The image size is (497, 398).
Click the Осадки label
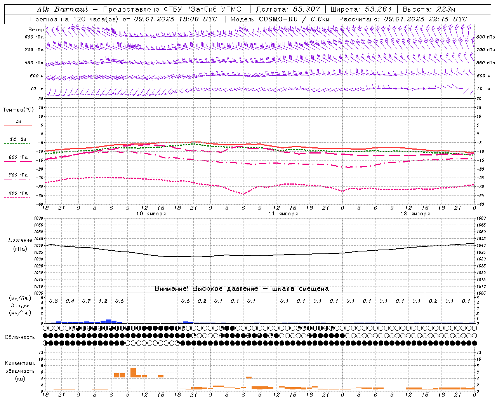click(x=20, y=305)
